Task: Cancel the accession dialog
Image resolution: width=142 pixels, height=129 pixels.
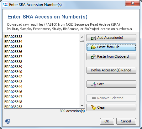Action: (126, 121)
